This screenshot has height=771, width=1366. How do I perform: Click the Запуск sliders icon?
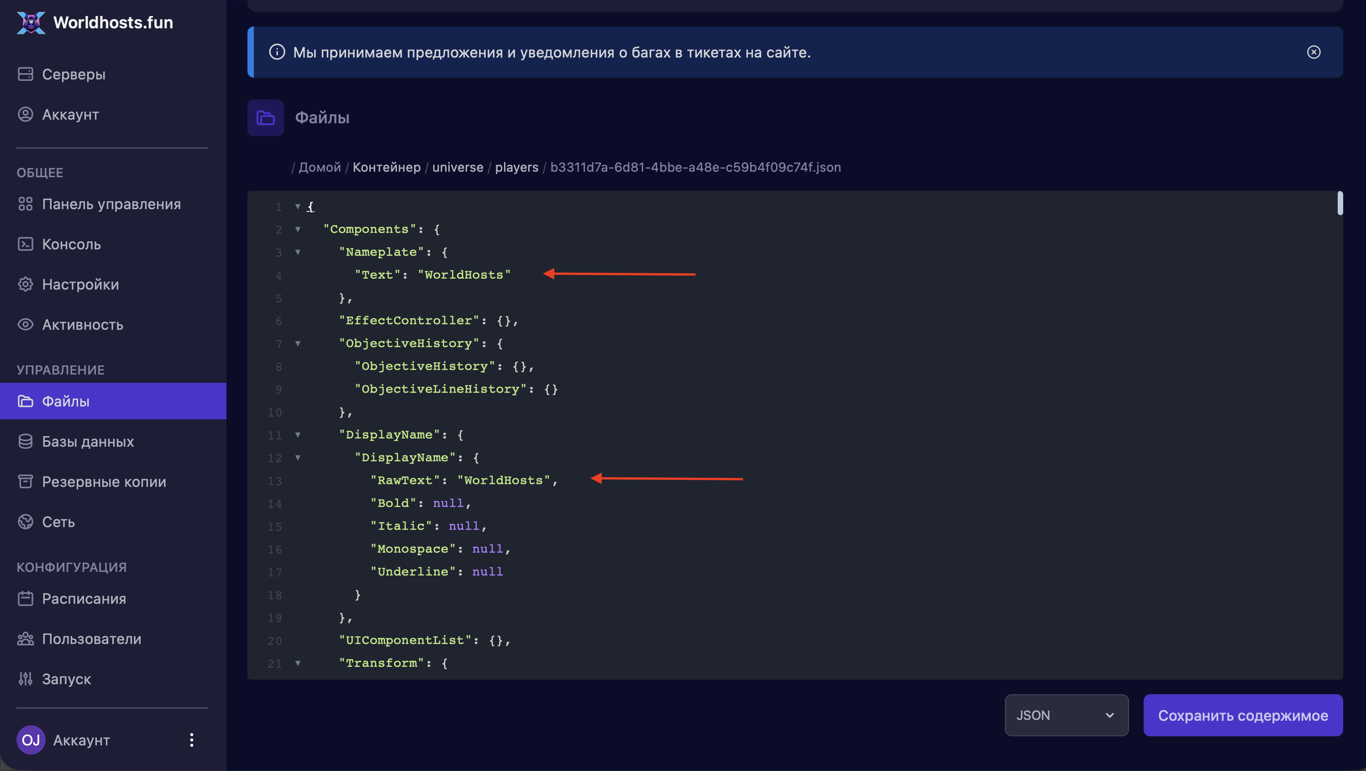pyautogui.click(x=25, y=679)
